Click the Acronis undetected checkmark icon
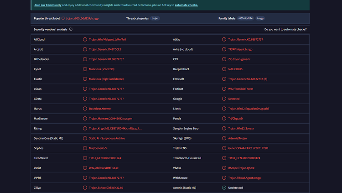The width and height of the screenshot is (342, 193). tap(224, 188)
